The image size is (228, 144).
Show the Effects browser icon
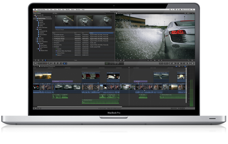(x=171, y=63)
